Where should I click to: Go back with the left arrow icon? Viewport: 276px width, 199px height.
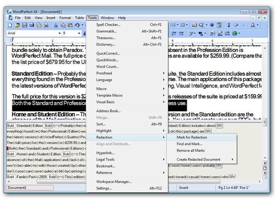236,25
